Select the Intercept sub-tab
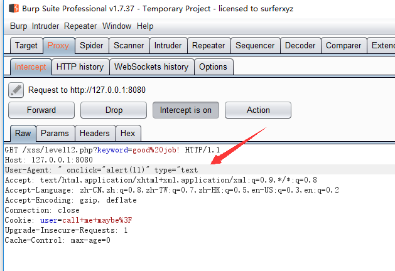 (31, 67)
